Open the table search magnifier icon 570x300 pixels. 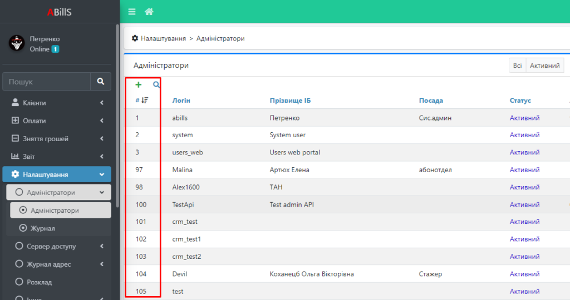click(156, 85)
